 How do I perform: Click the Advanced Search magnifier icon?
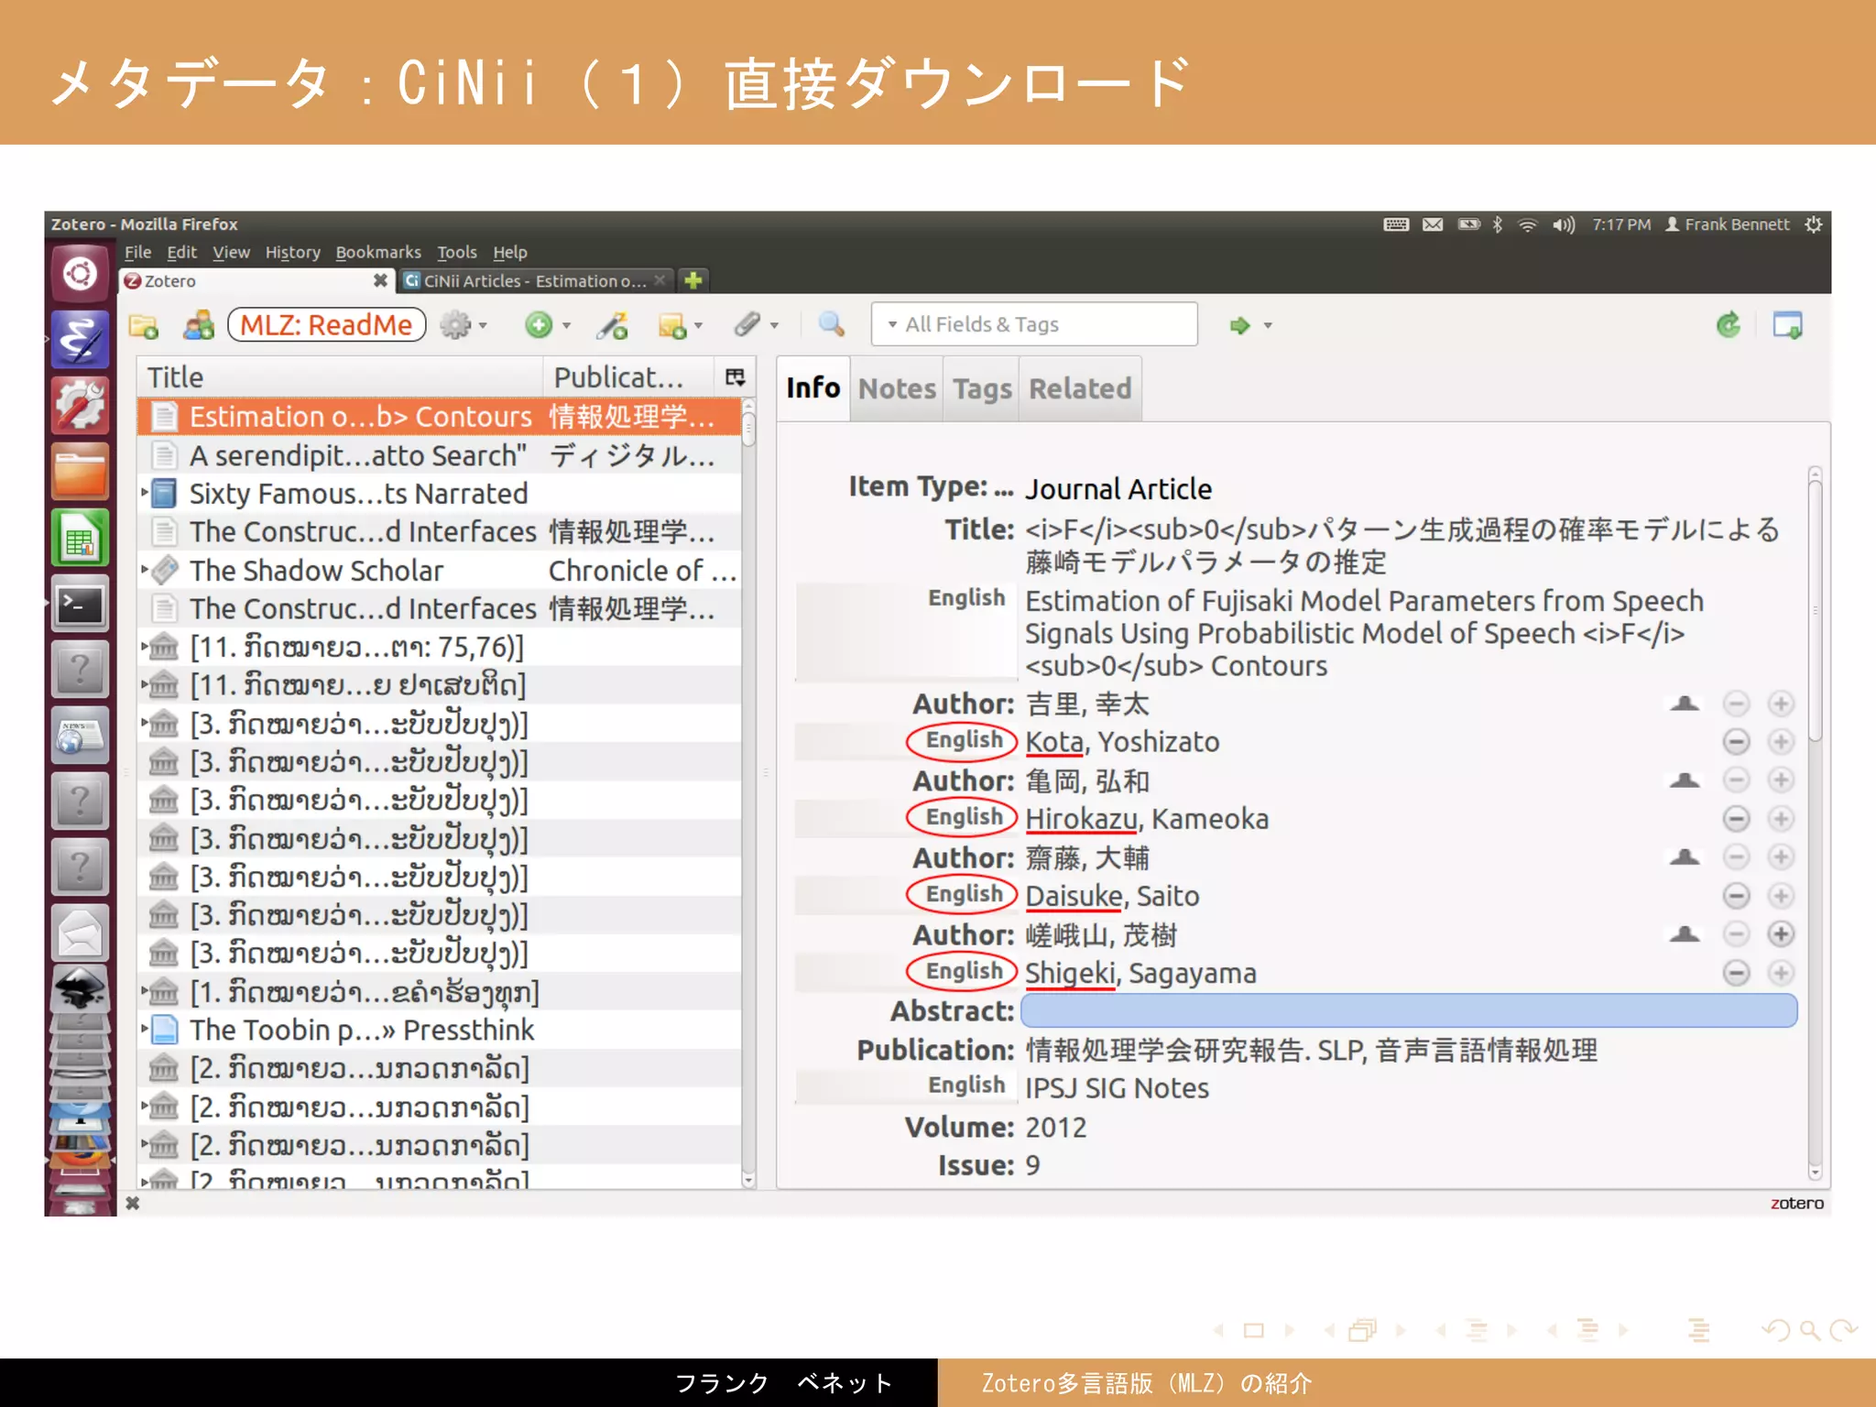(x=831, y=324)
